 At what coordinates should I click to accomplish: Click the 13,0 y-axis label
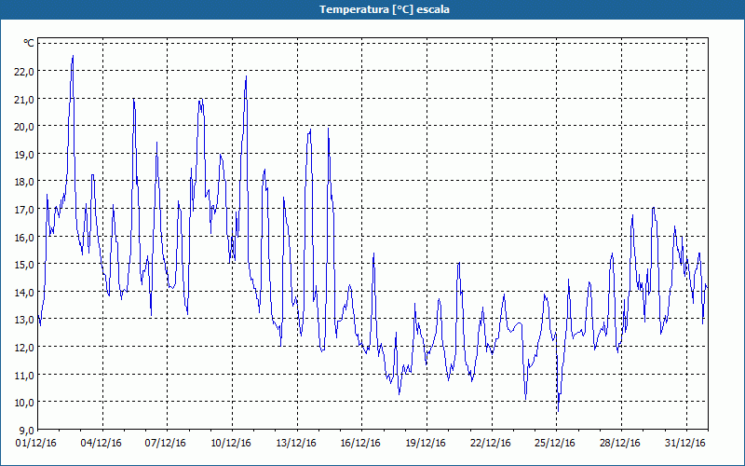(x=25, y=319)
